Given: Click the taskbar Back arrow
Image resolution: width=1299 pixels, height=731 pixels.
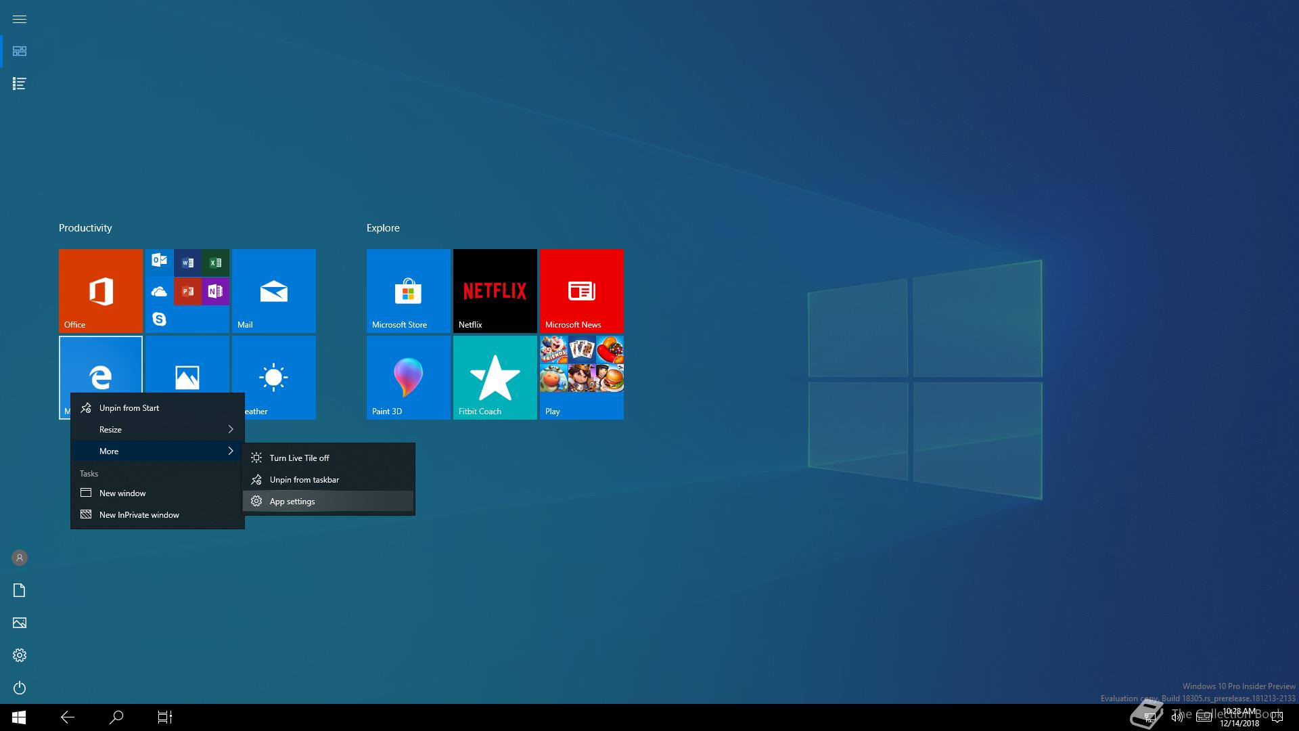Looking at the screenshot, I should [68, 717].
